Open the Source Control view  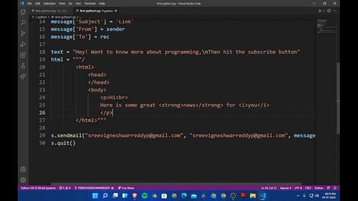23,33
